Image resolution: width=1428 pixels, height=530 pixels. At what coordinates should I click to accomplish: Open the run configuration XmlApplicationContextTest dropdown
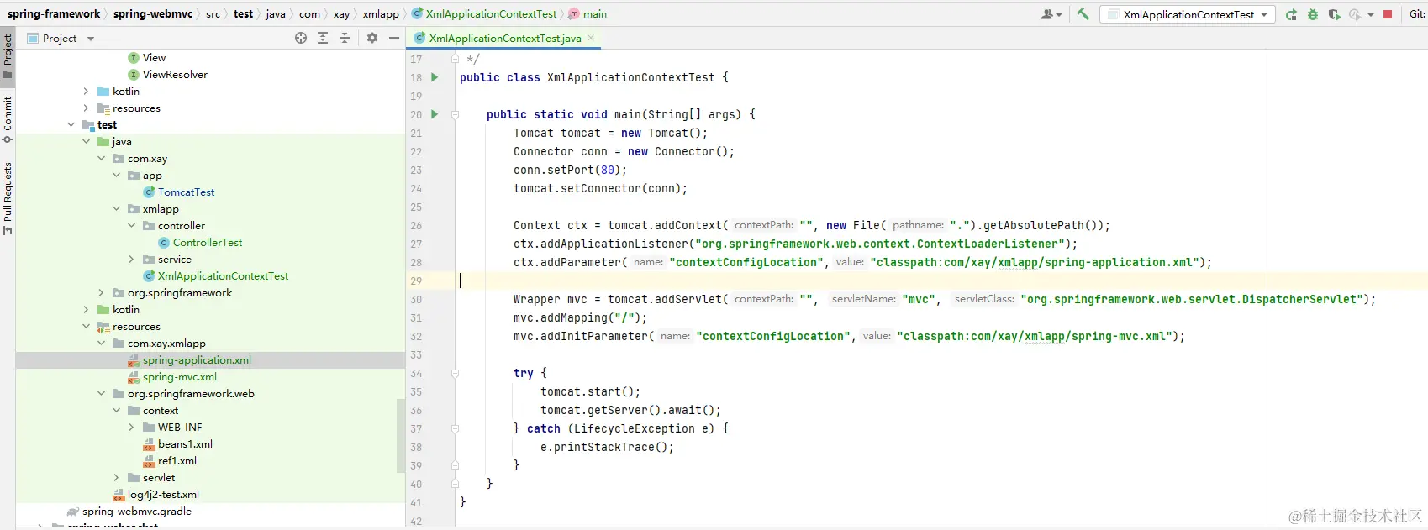(x=1188, y=14)
